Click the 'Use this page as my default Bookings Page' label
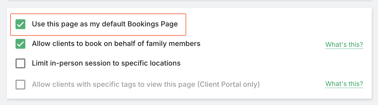This screenshot has width=378, height=105. (105, 24)
